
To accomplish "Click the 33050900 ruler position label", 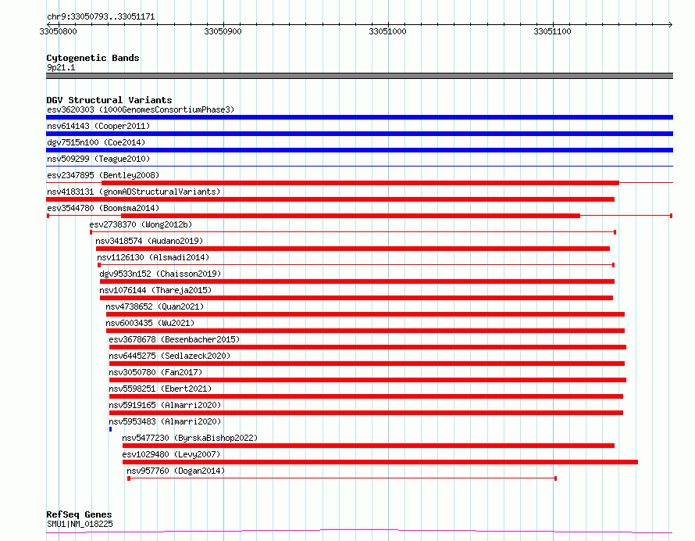I will click(x=223, y=31).
